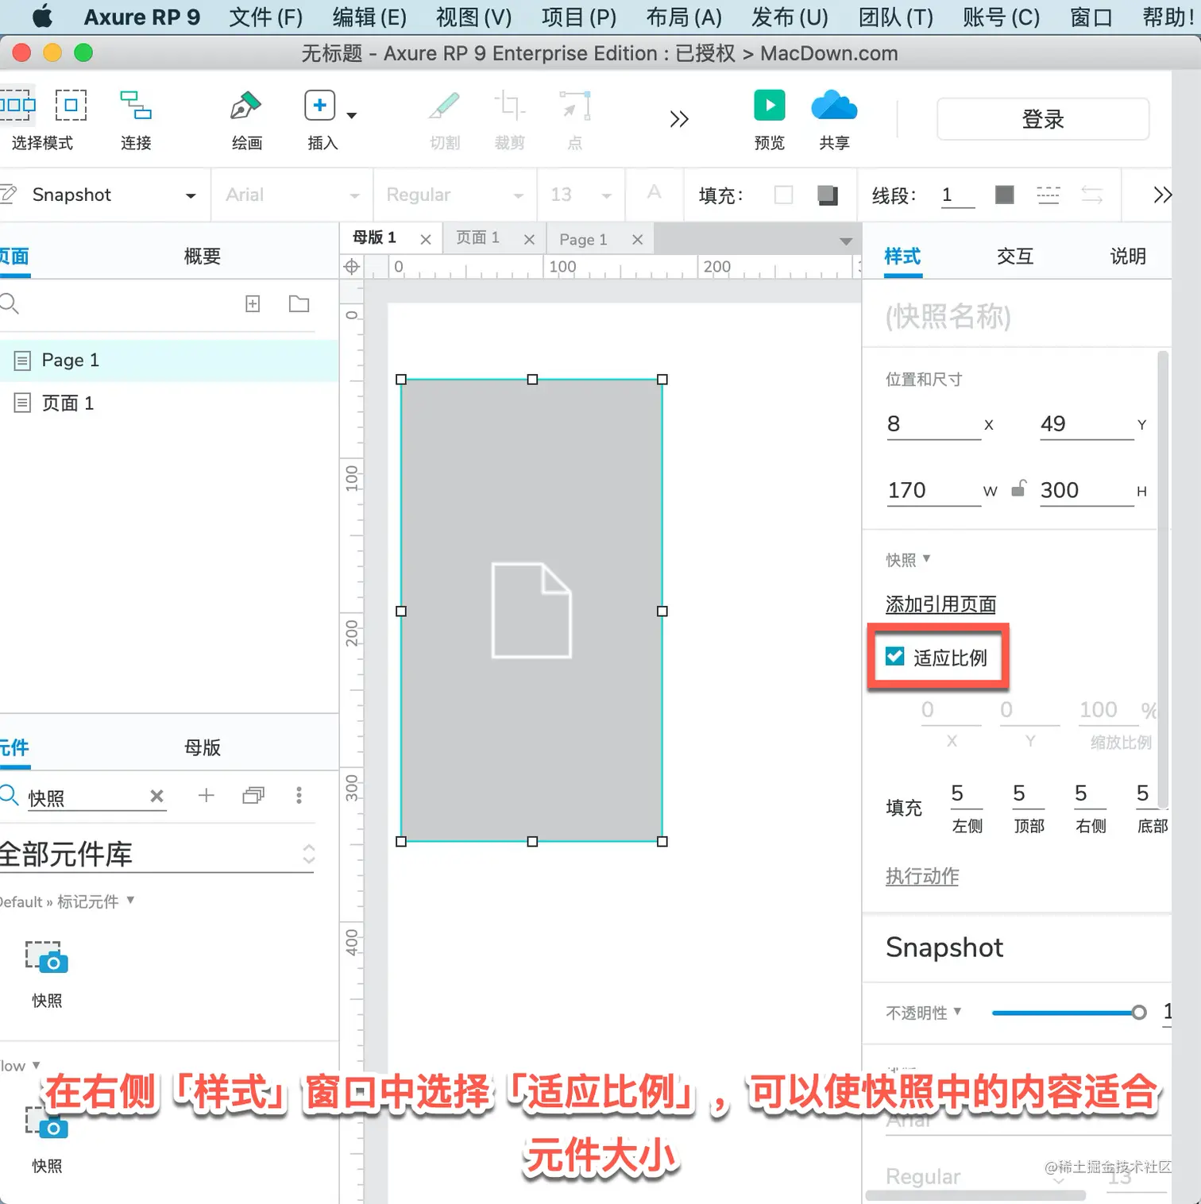Open the arrow style picker
This screenshot has height=1204, width=1201.
tap(1092, 195)
